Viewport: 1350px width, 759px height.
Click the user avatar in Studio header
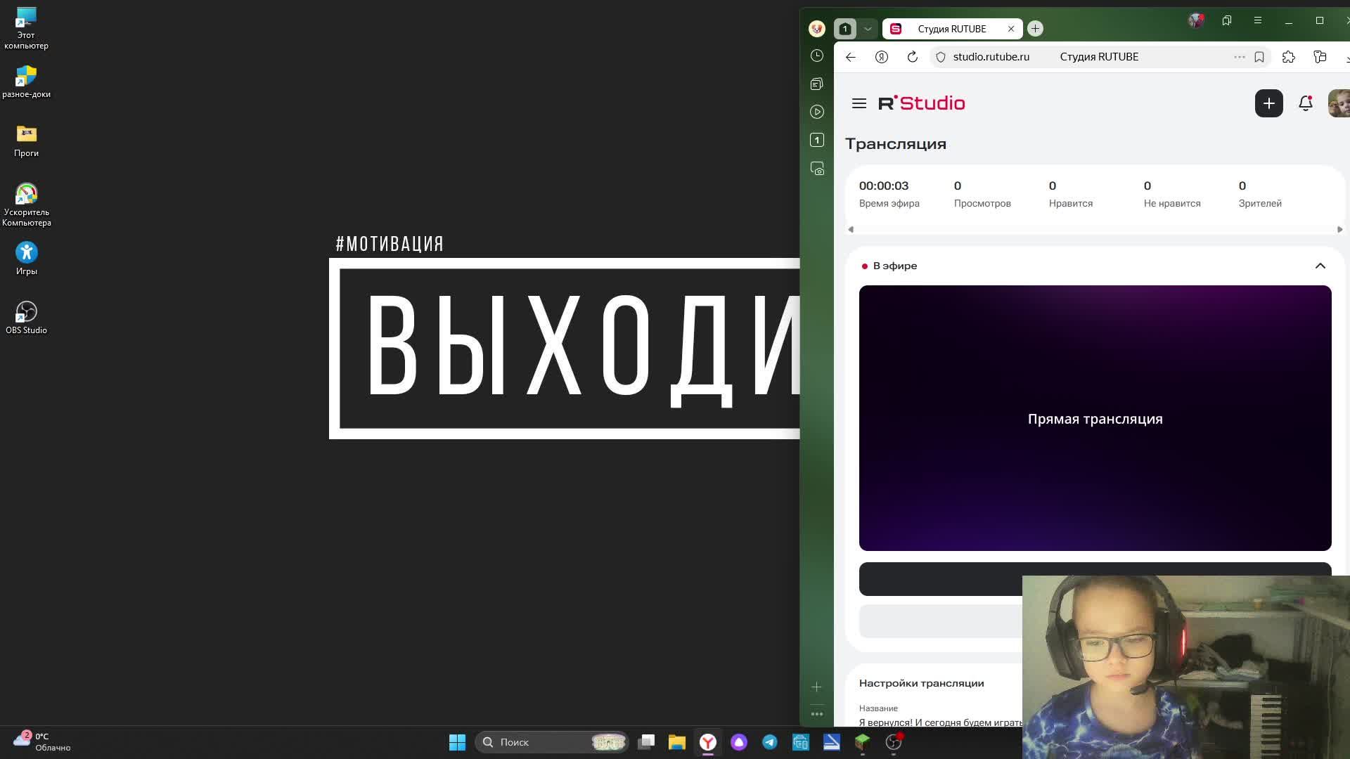pyautogui.click(x=1338, y=103)
